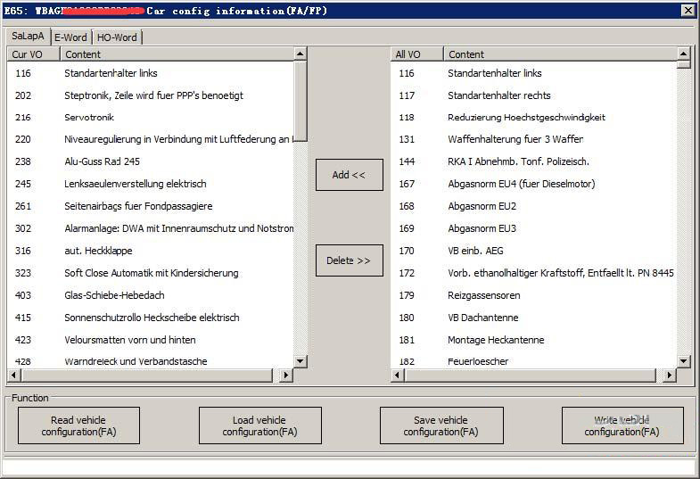Screen dimensions: 700x479
Task: Click left arrow of right list horizontal scrollbar
Action: pos(398,376)
